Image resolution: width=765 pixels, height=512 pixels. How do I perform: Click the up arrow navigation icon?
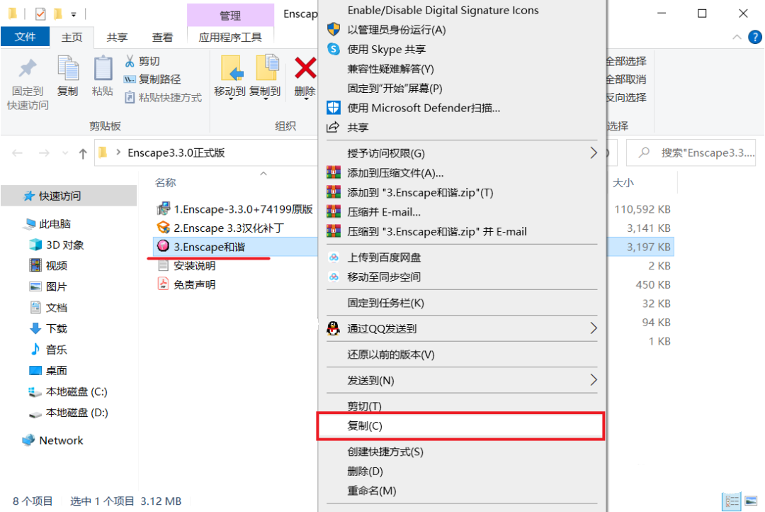[83, 153]
